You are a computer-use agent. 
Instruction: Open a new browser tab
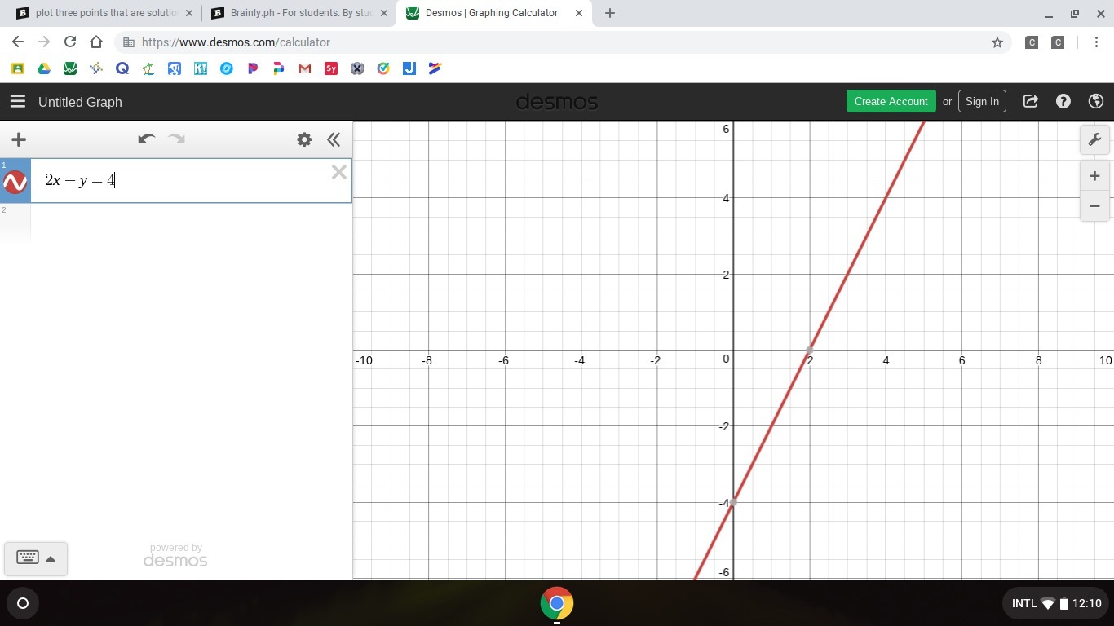tap(610, 13)
